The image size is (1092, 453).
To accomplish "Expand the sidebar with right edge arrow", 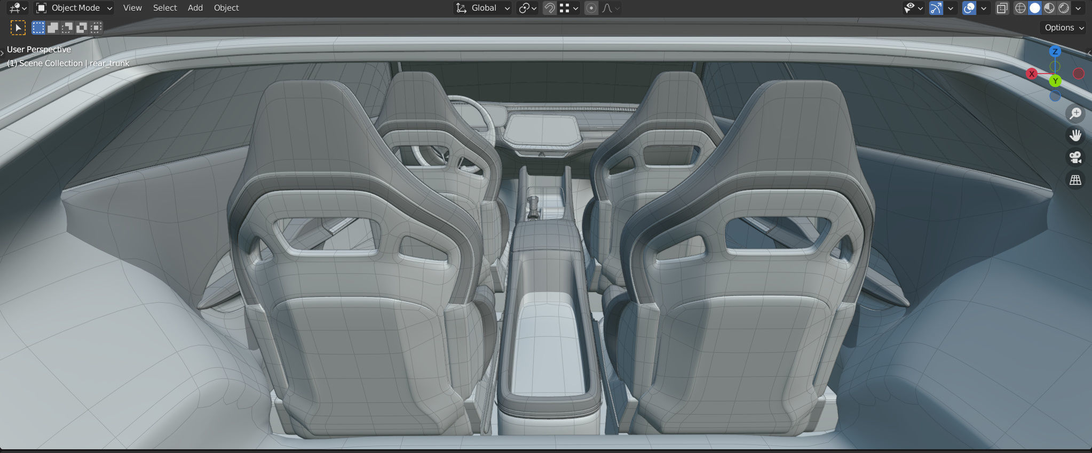I will point(1089,52).
